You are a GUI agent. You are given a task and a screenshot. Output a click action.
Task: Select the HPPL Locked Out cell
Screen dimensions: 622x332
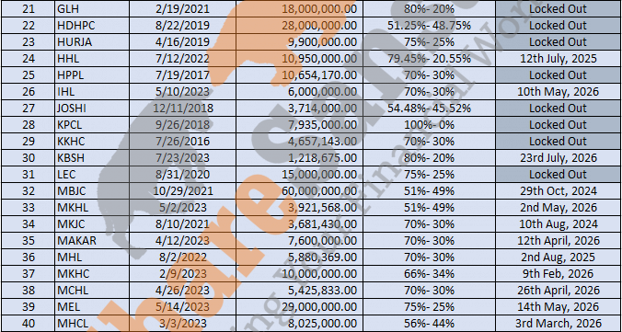pyautogui.click(x=559, y=75)
